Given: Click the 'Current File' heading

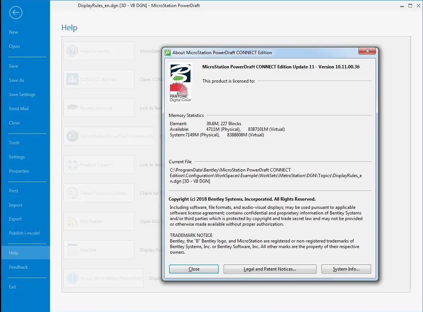Looking at the screenshot, I should (x=180, y=162).
